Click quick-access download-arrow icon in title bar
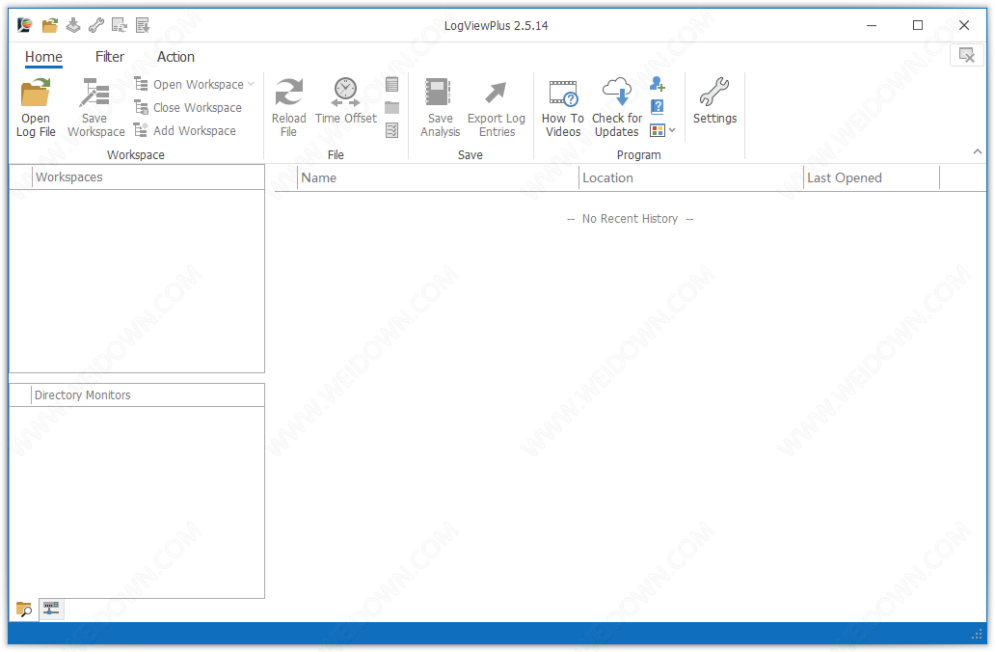This screenshot has width=995, height=652. (73, 25)
